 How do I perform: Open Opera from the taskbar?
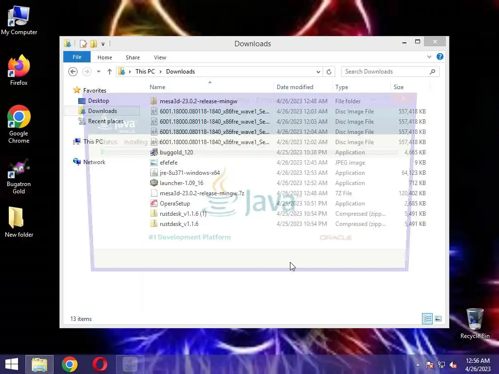(x=100, y=364)
